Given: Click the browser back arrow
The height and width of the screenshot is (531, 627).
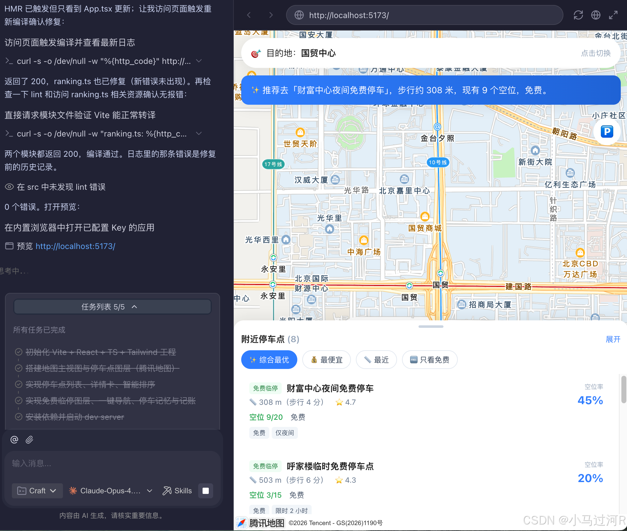Looking at the screenshot, I should pyautogui.click(x=249, y=15).
